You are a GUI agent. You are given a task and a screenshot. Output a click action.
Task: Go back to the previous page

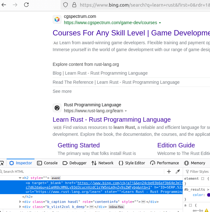coord(4,5)
